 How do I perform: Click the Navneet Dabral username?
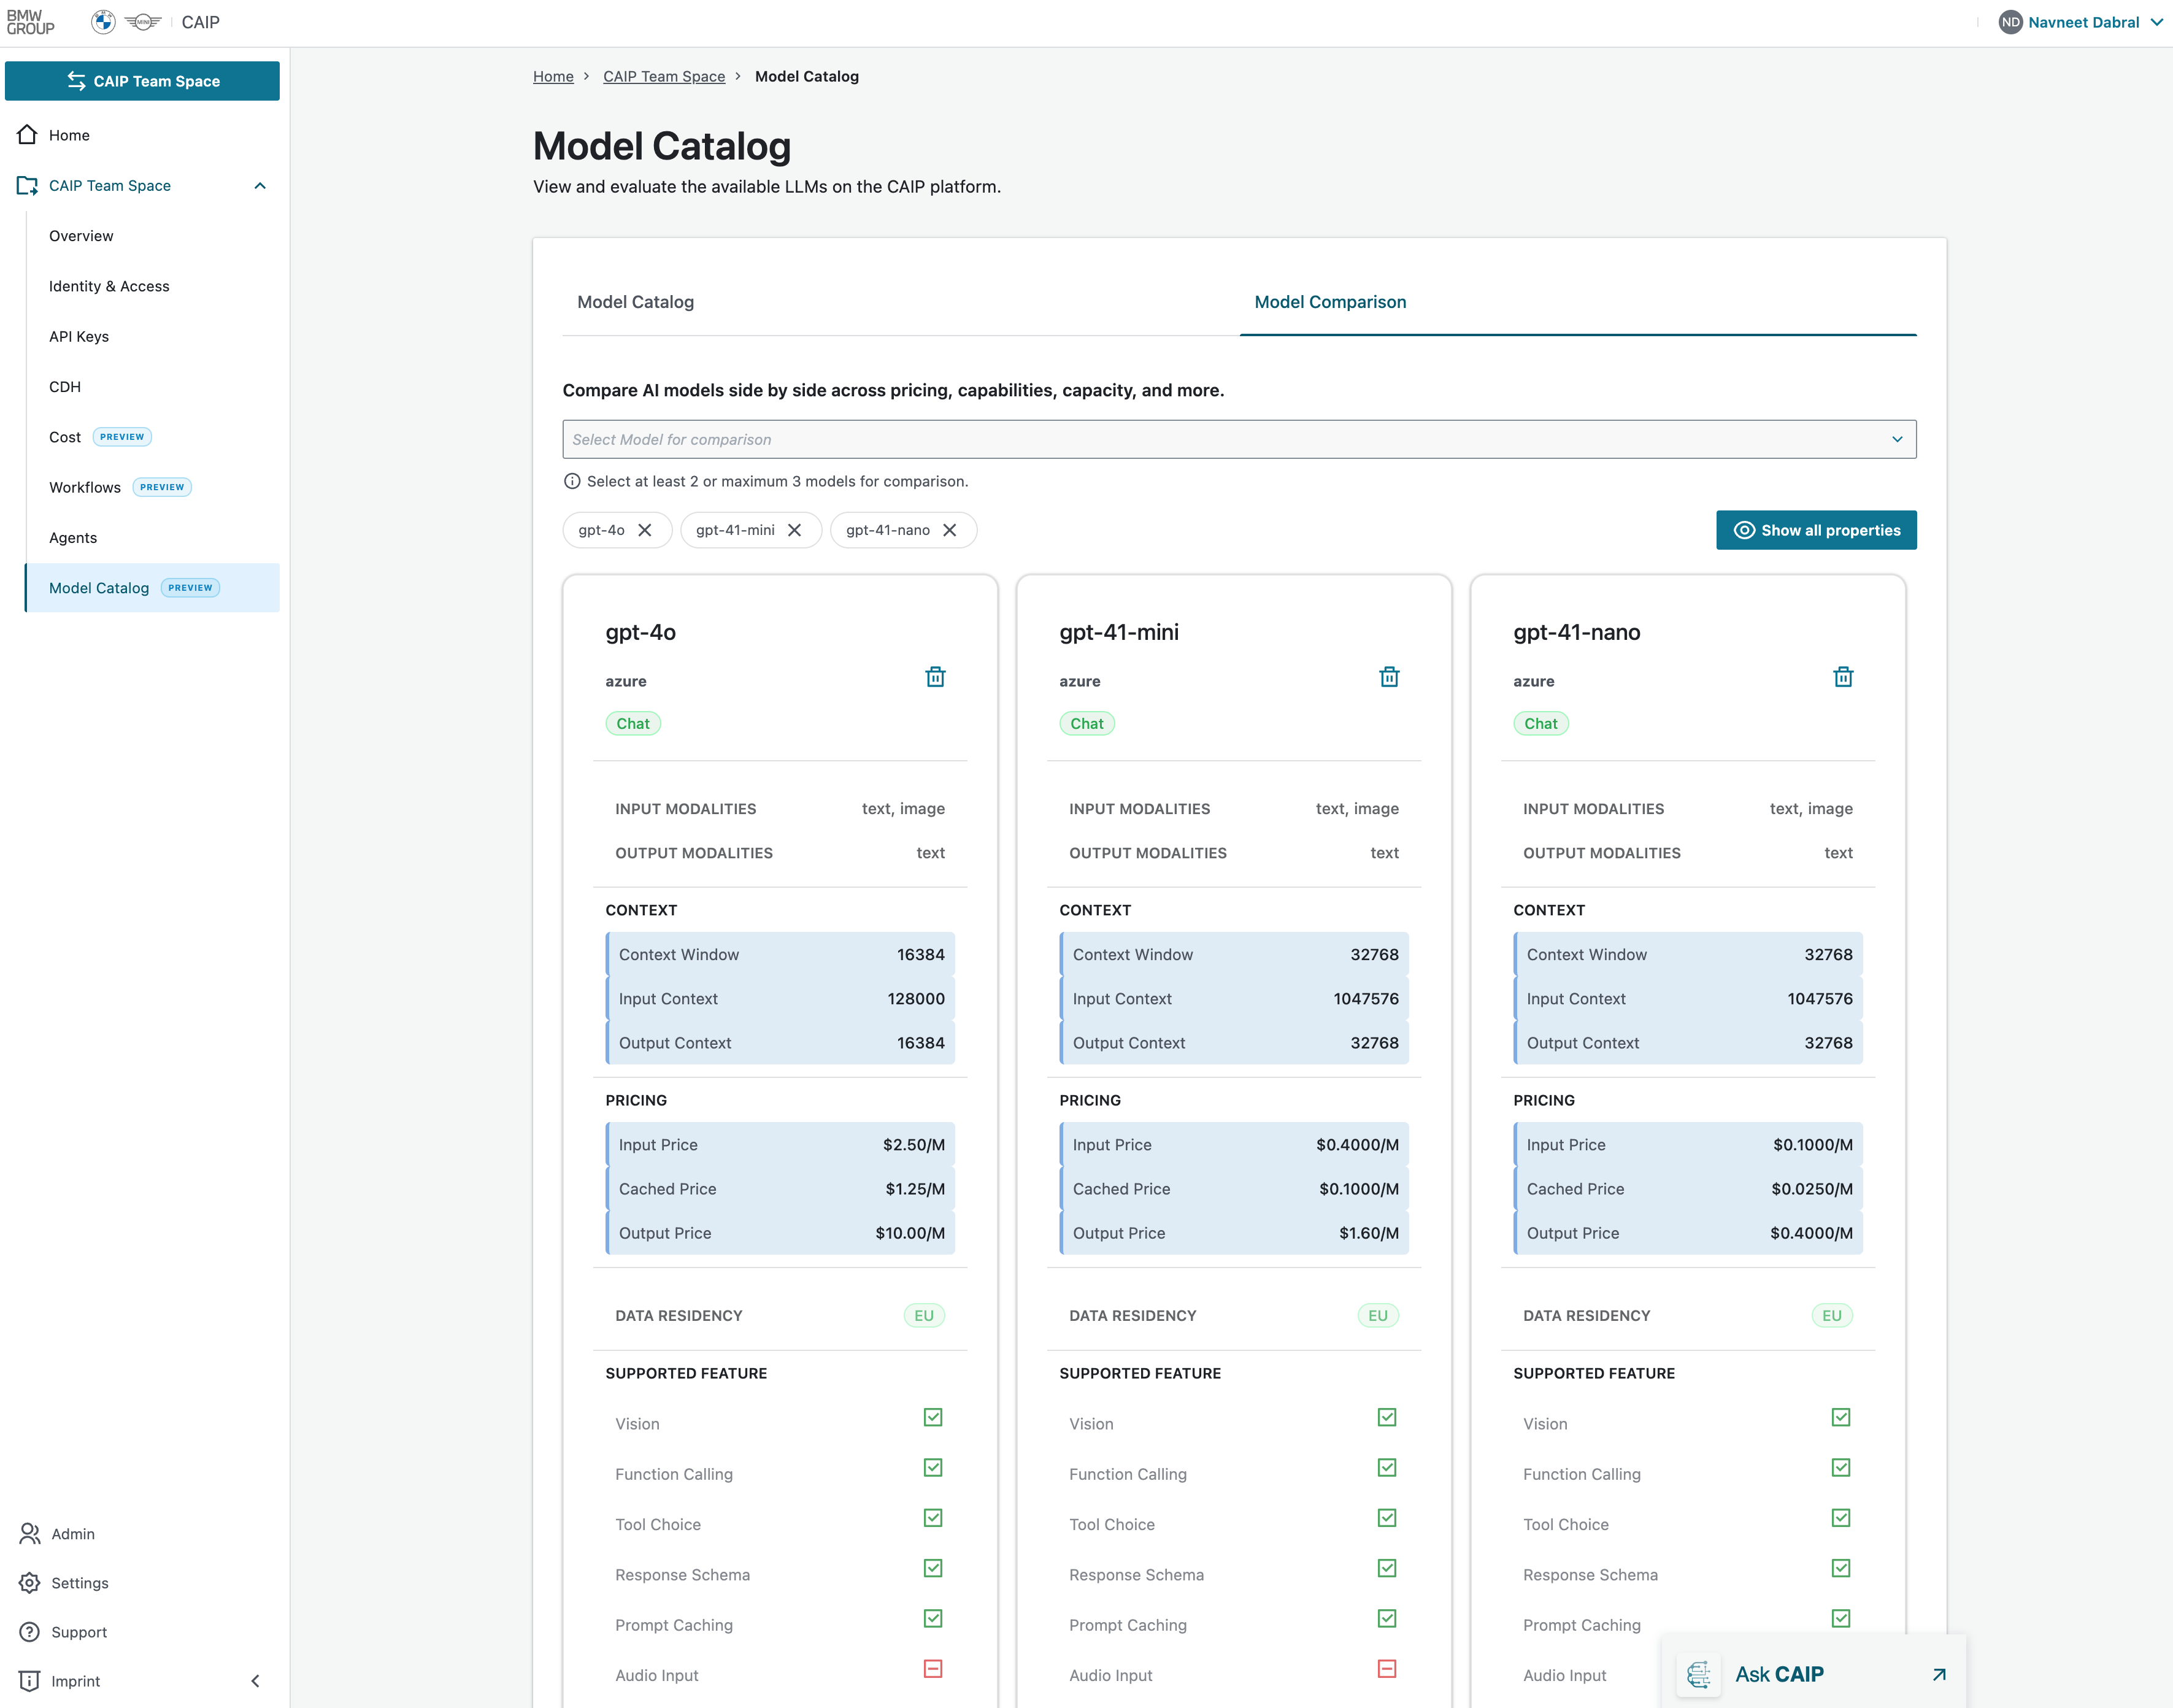2084,22
